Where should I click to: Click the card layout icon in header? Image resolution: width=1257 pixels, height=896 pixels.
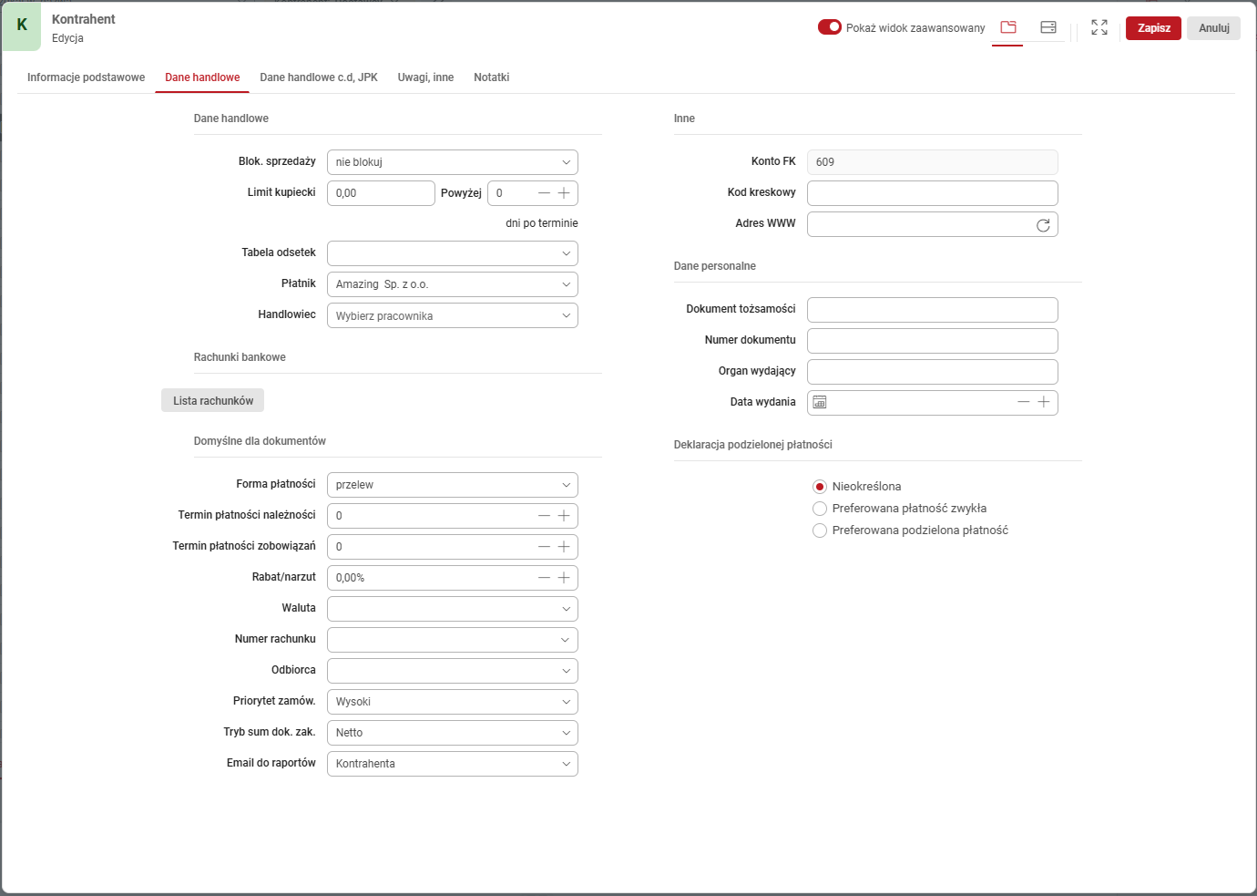(x=1047, y=27)
